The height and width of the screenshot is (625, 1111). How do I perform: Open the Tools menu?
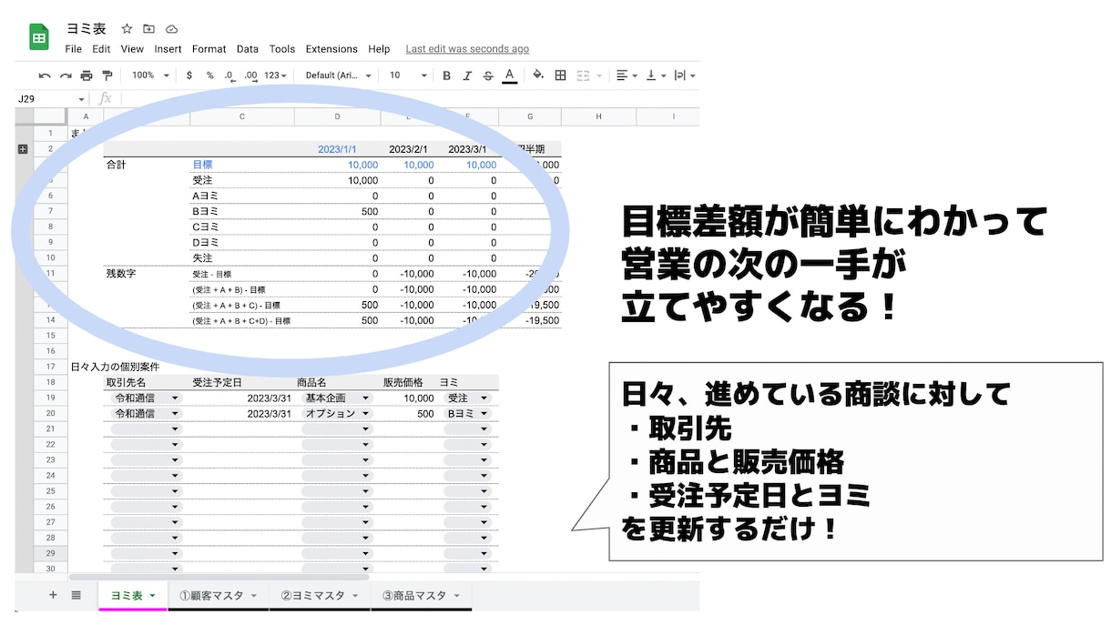point(282,49)
